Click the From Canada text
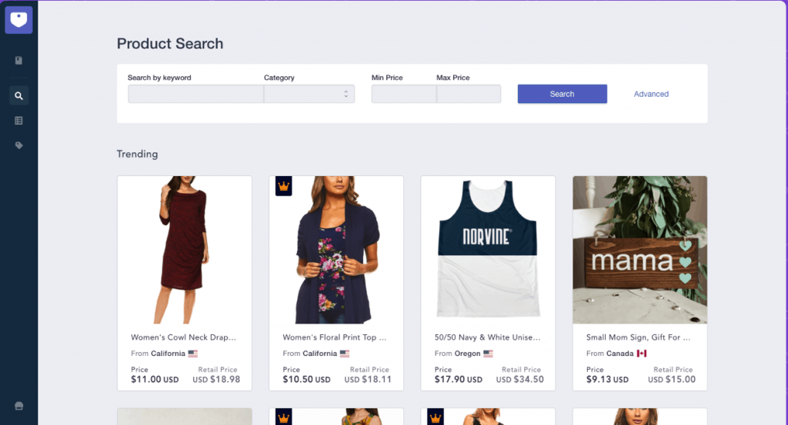788x425 pixels. [609, 354]
